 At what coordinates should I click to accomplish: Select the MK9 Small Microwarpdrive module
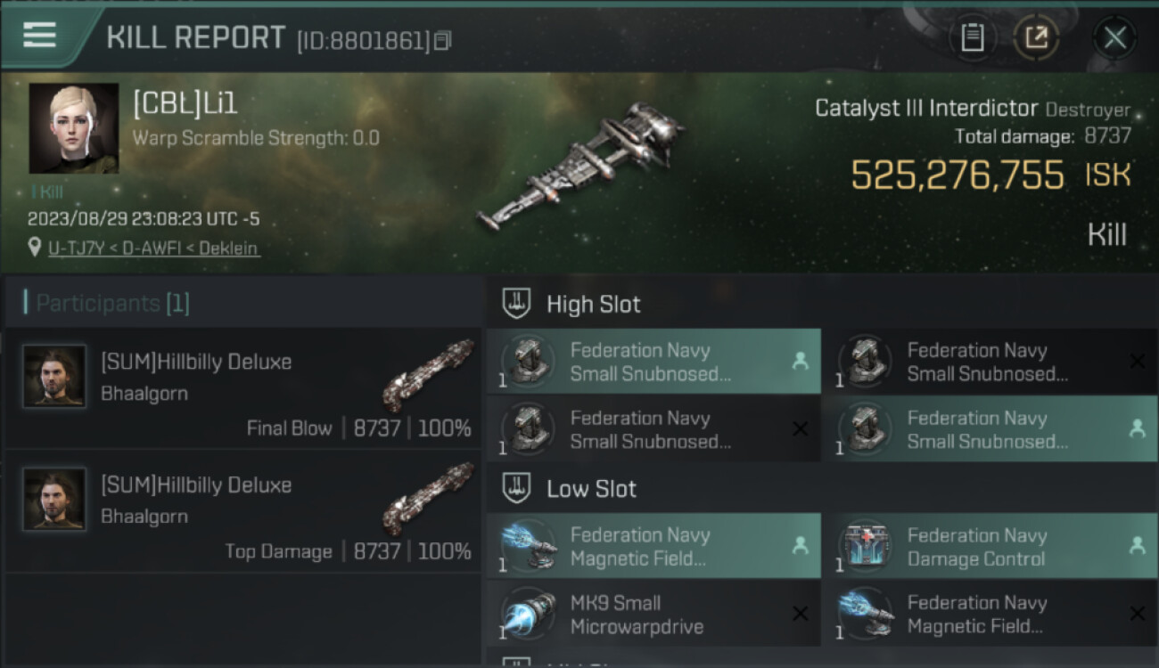pyautogui.click(x=653, y=614)
